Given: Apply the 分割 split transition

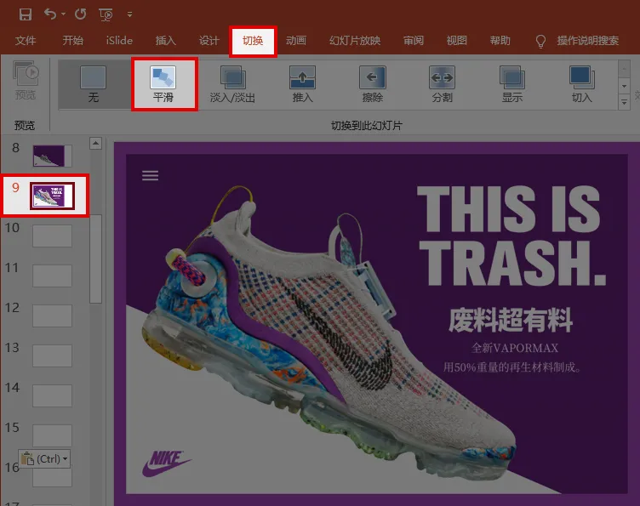Looking at the screenshot, I should (x=442, y=84).
